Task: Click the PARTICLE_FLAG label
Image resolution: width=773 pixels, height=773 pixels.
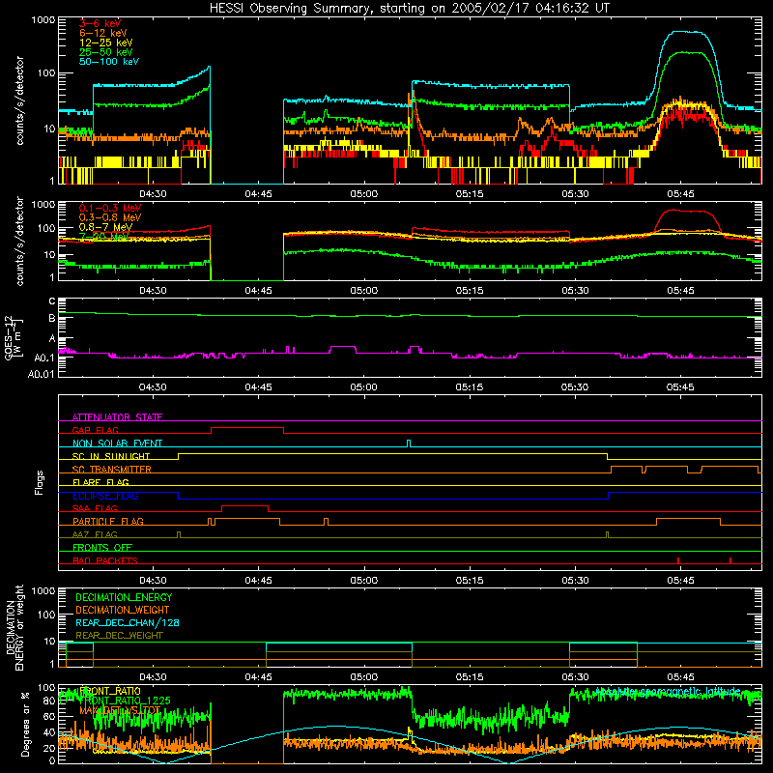Action: 108,521
